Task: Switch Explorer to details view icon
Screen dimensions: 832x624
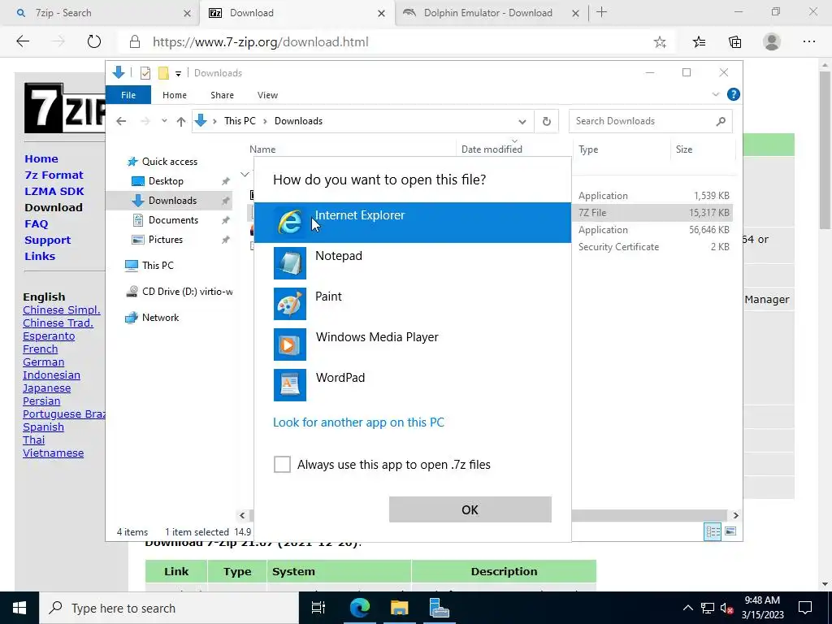Action: (x=713, y=531)
